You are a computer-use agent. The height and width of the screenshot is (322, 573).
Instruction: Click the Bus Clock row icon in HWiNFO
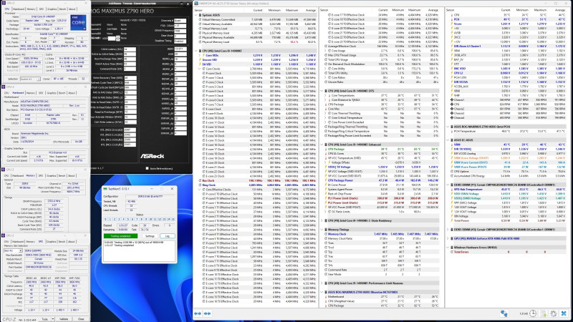(200, 181)
